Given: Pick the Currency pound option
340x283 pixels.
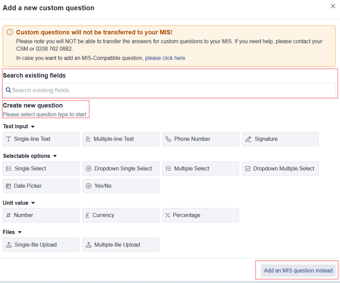Looking at the screenshot, I should click(x=121, y=215).
